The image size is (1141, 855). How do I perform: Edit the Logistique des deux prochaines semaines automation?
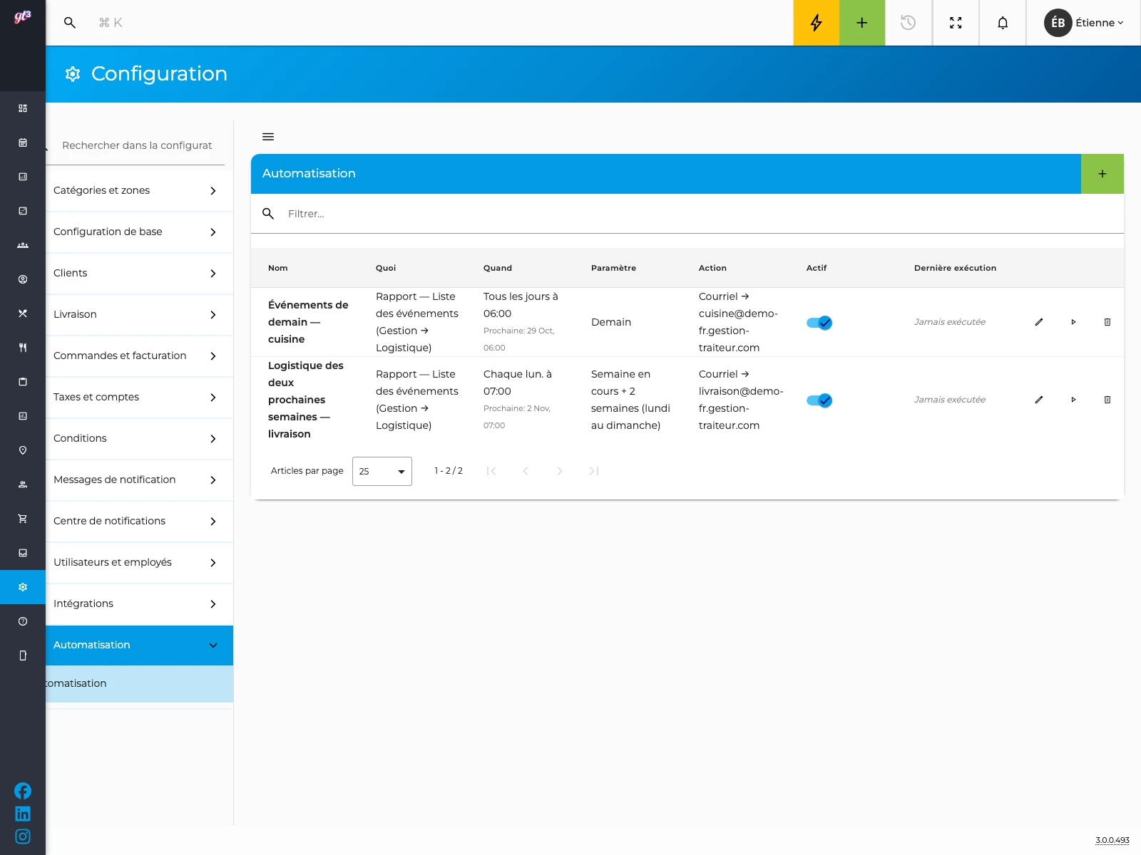click(1039, 400)
